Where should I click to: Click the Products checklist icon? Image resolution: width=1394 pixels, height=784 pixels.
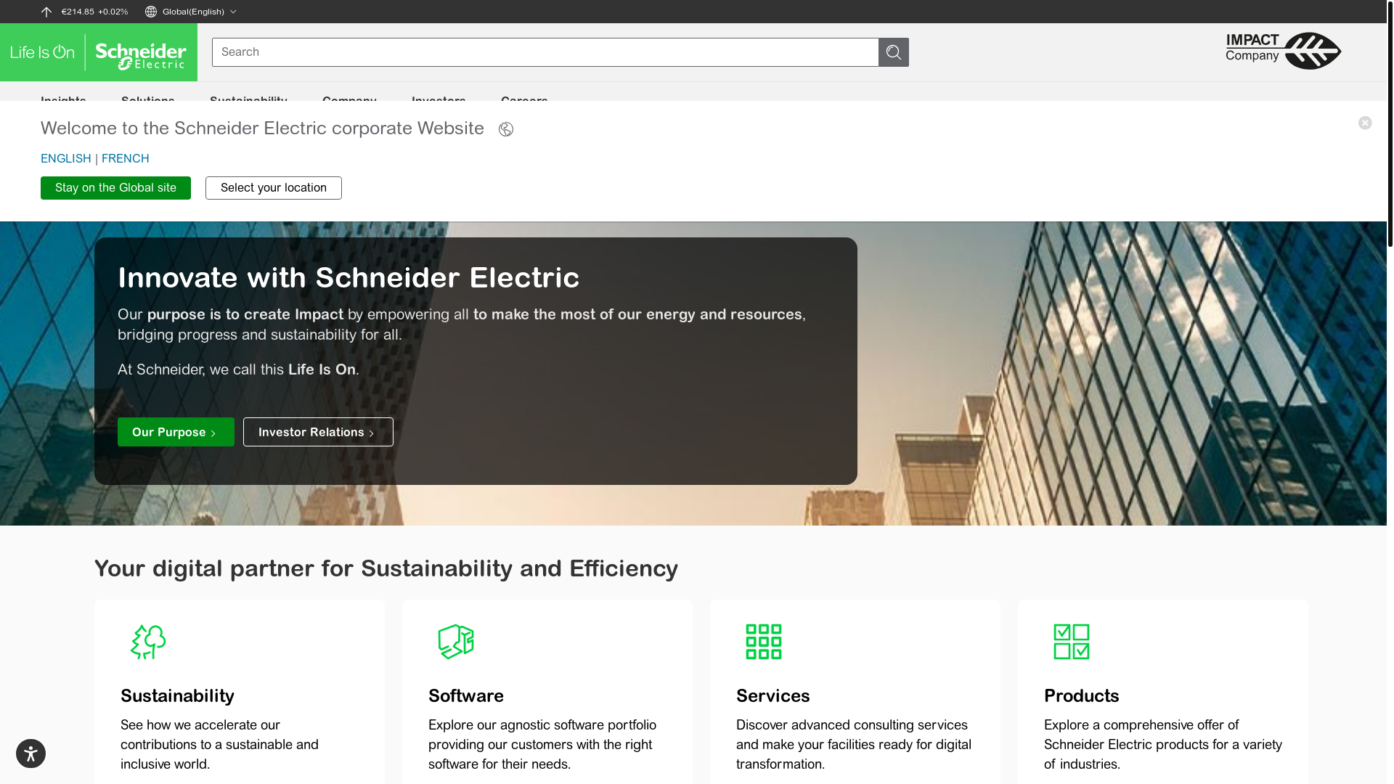1072,642
